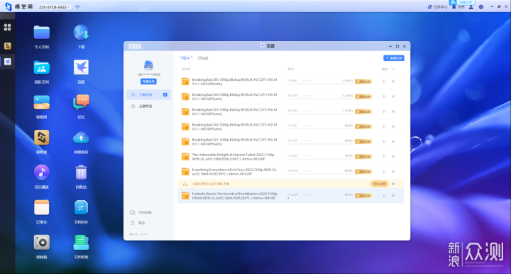This screenshot has width=511, height=274.
Task: Pause the Everything.Everywhere.All.At.Once download
Action: tap(384, 171)
